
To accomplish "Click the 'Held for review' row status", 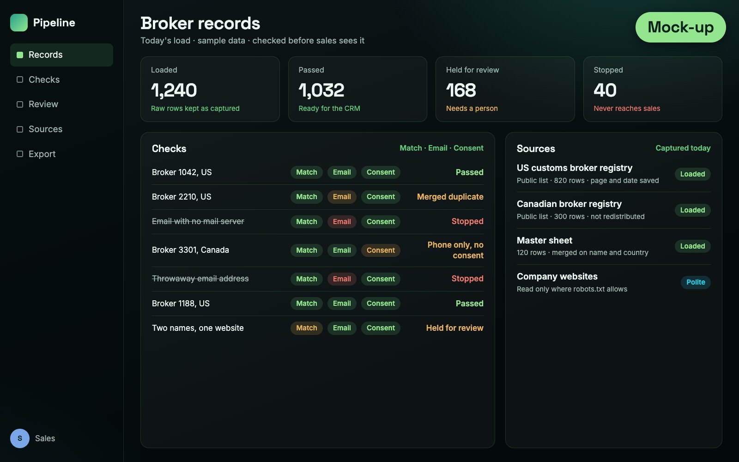I will (x=455, y=328).
